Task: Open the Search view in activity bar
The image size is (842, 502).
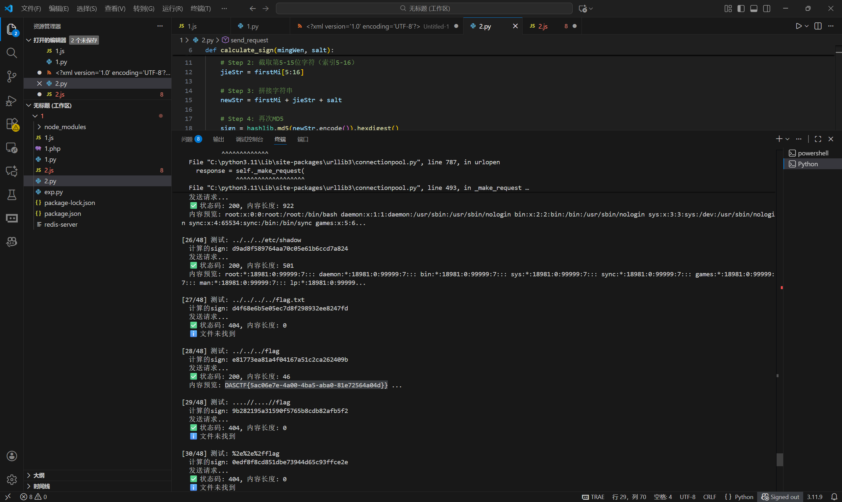Action: 12,53
